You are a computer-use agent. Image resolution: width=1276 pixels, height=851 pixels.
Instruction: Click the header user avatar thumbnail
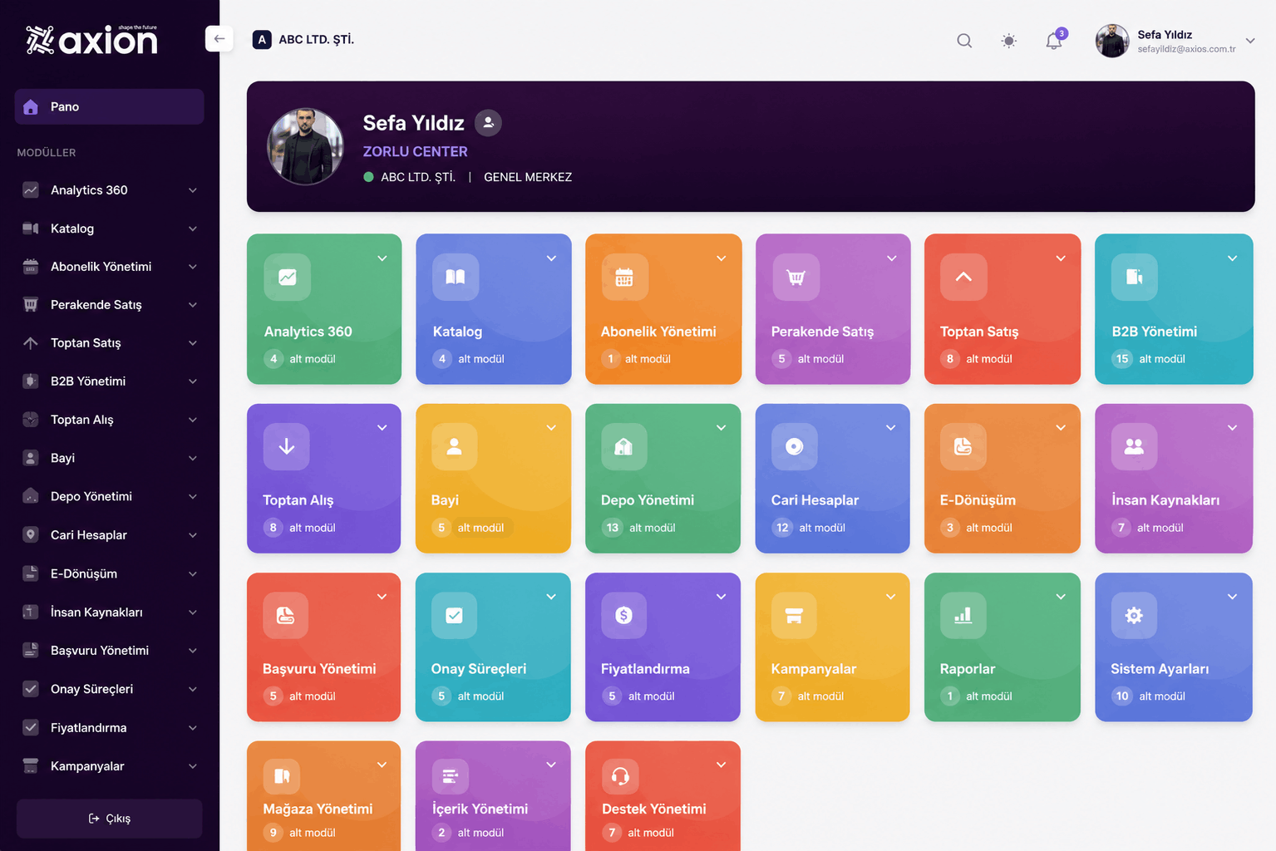[x=1112, y=41]
